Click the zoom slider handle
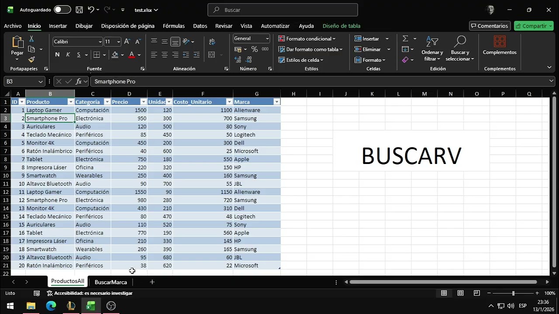 pos(513,294)
